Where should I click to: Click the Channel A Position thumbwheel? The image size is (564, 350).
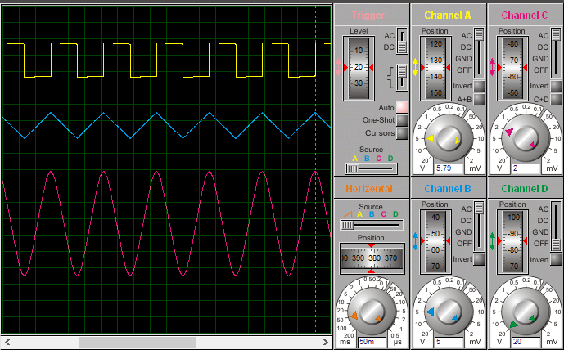click(435, 68)
